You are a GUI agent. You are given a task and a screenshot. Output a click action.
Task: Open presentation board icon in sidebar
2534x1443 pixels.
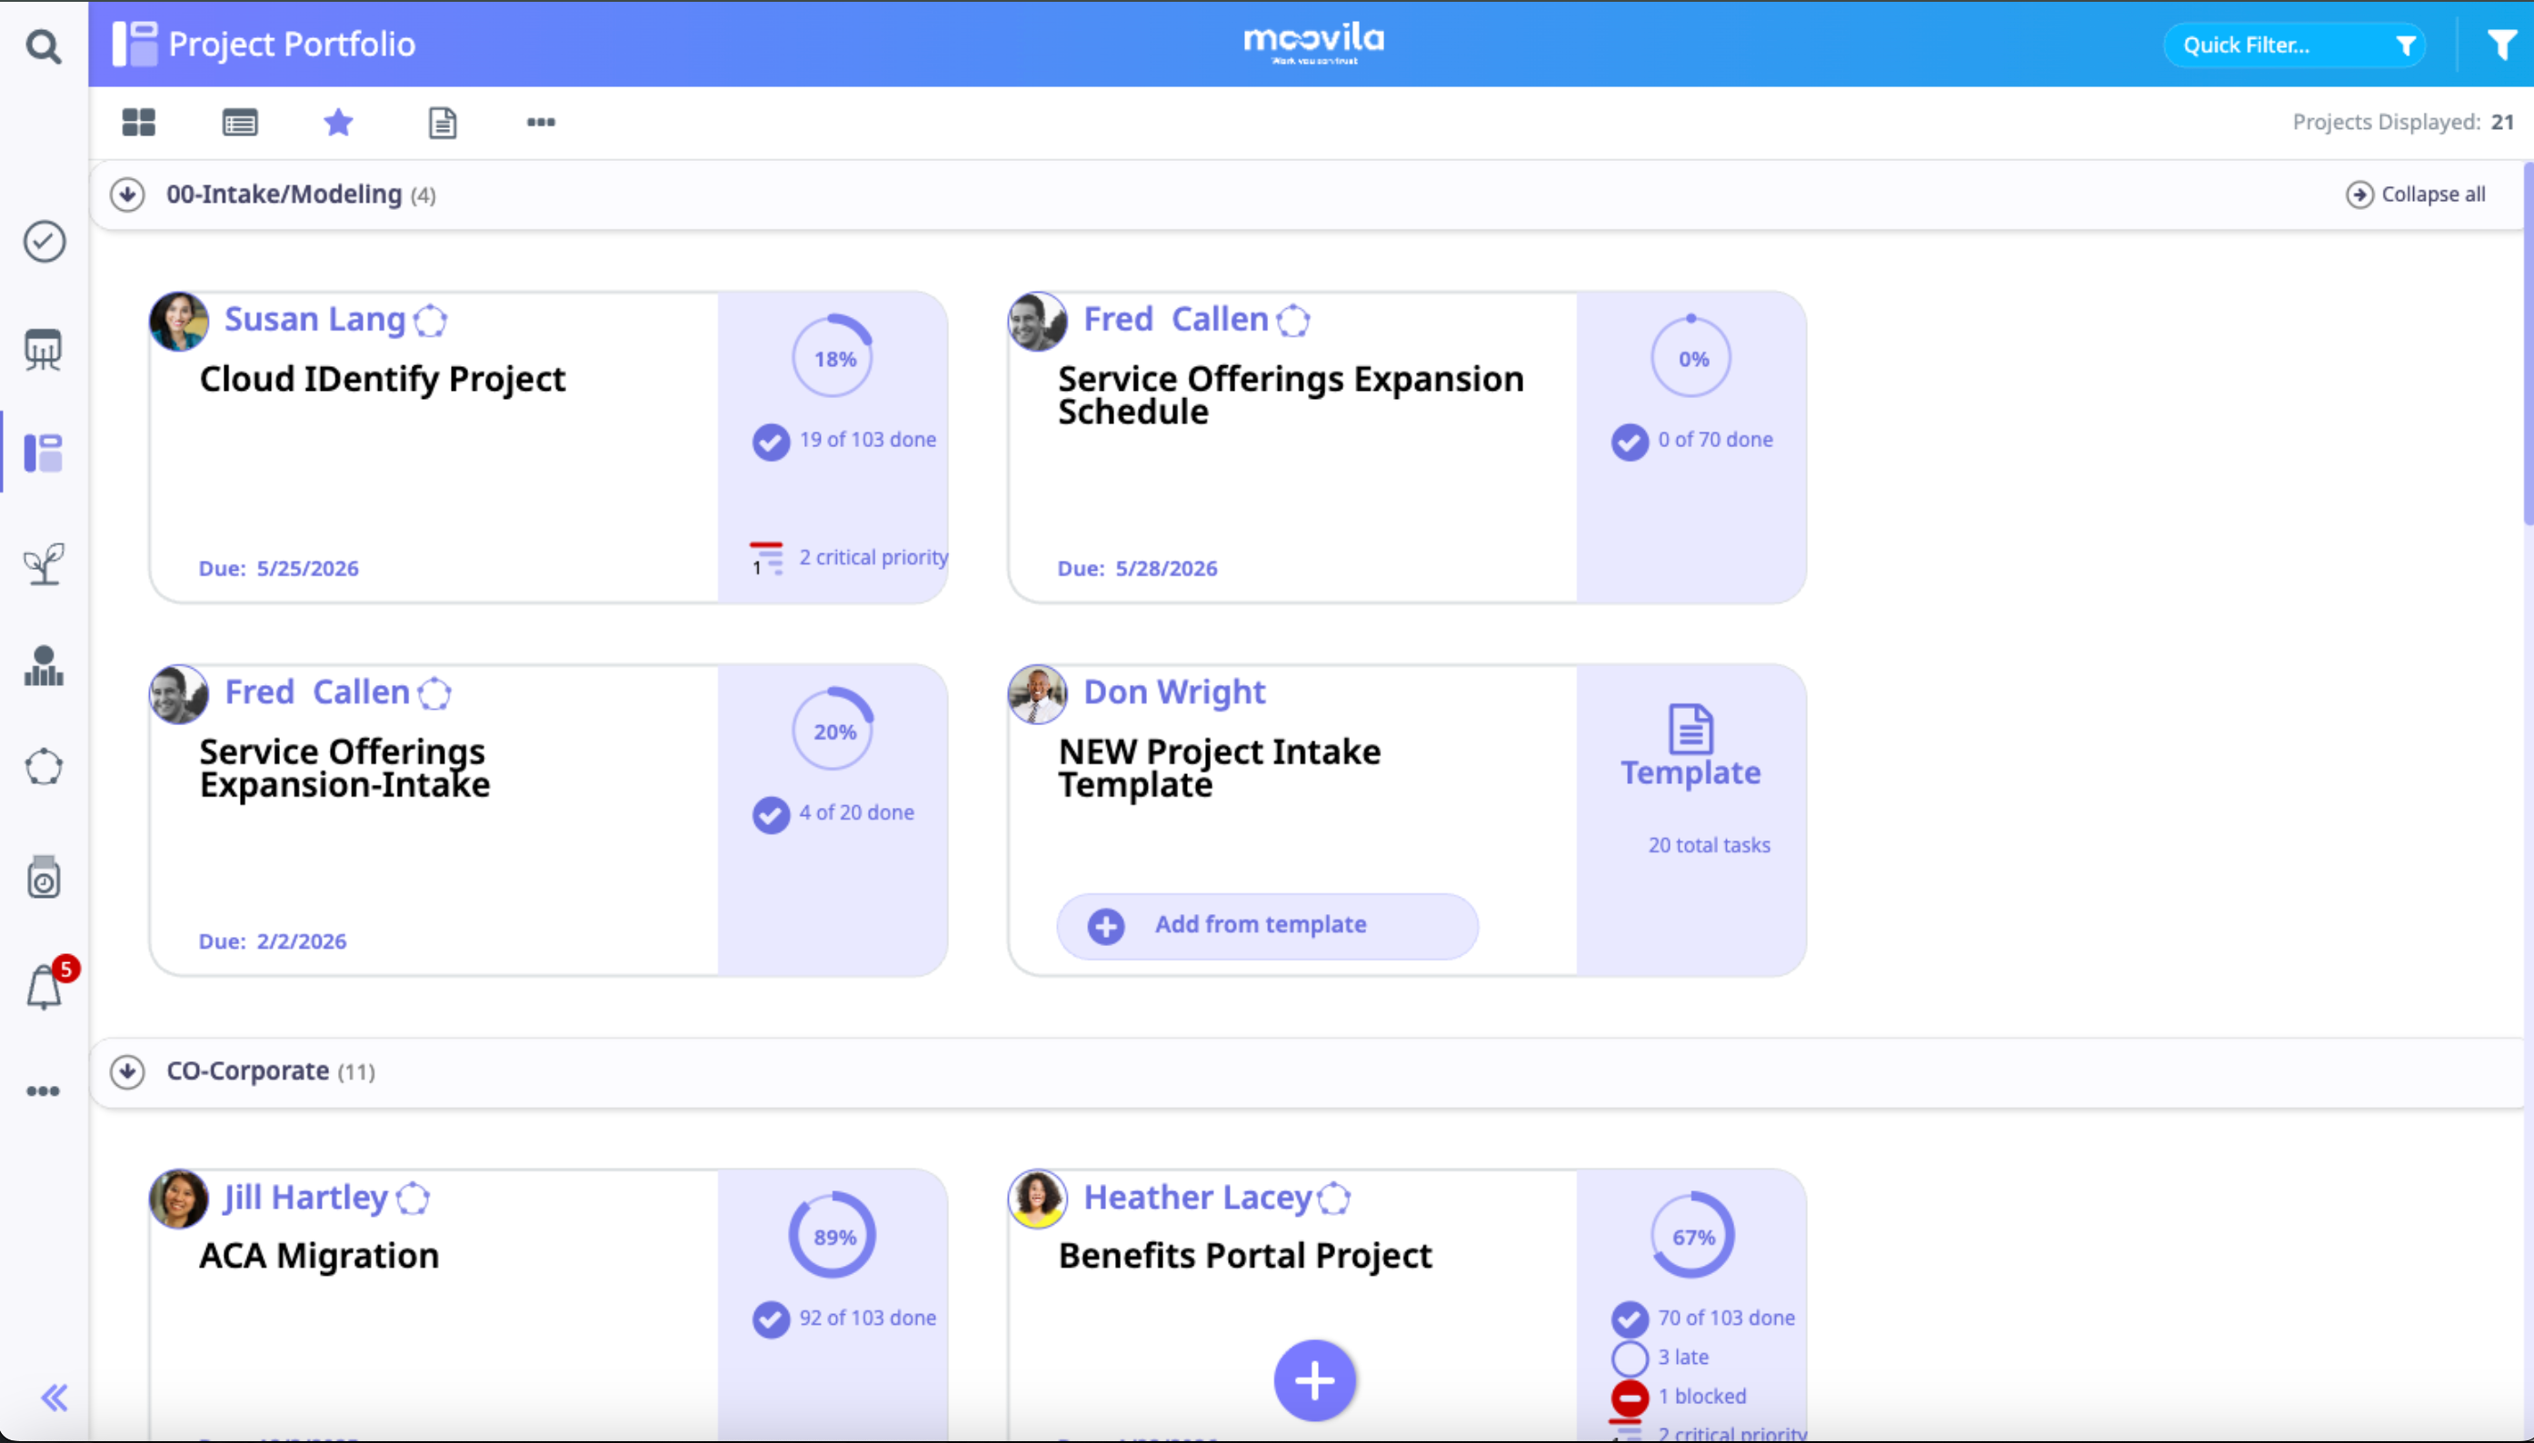click(43, 349)
